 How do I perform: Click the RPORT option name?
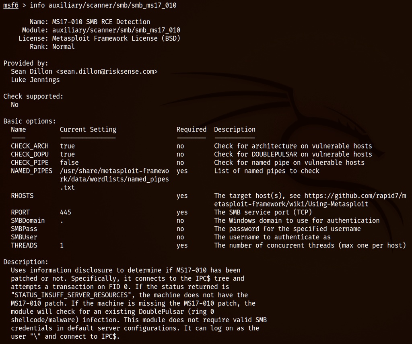coord(20,212)
